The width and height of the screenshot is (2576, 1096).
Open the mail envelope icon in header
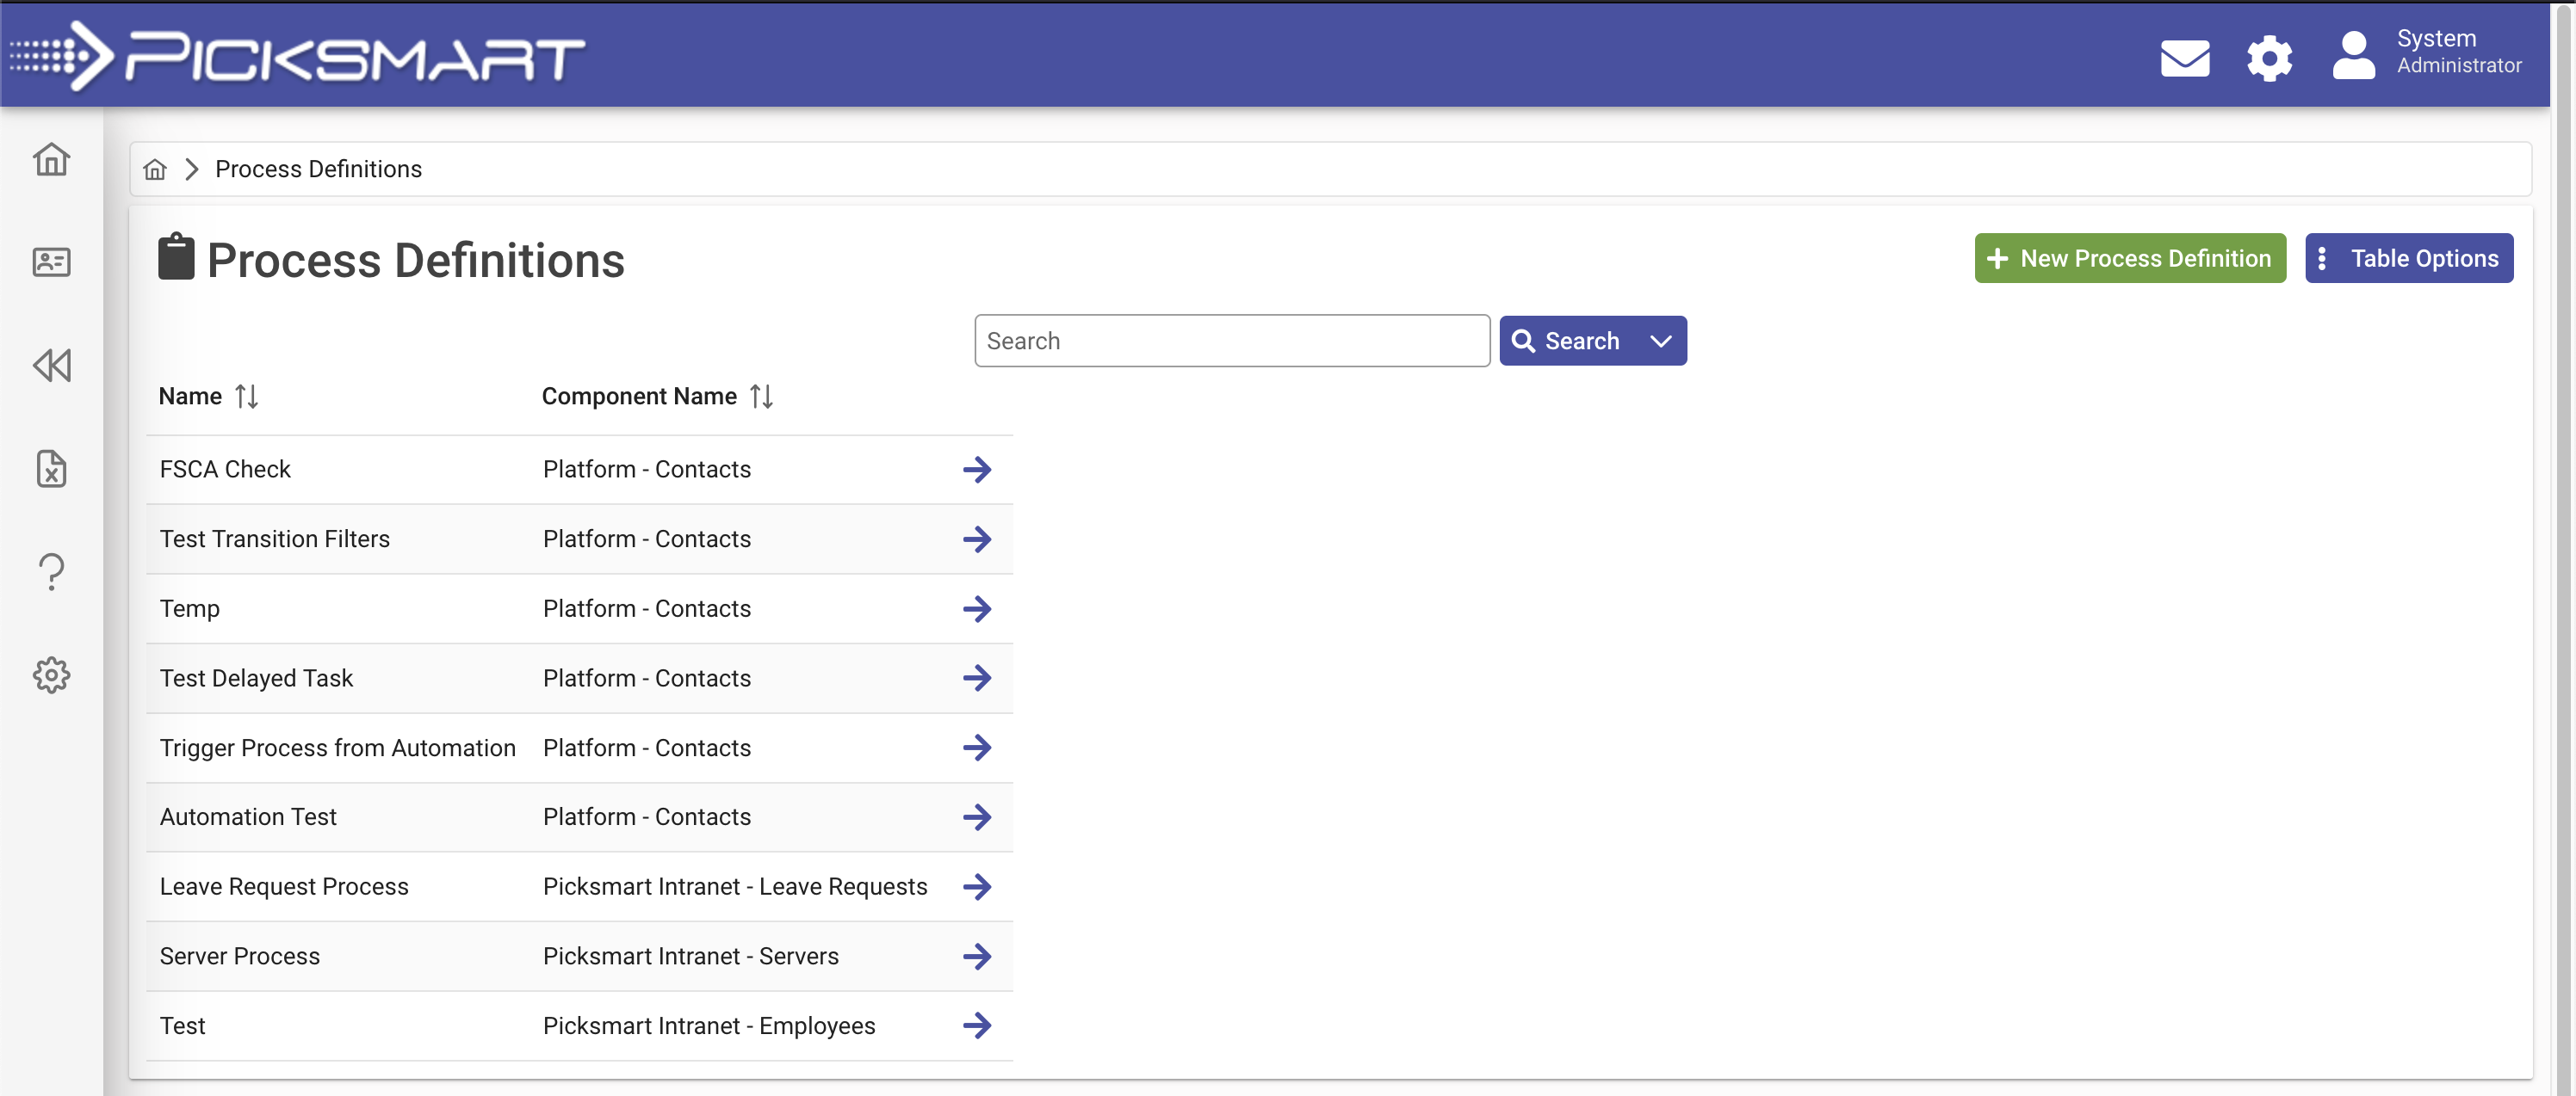[2184, 58]
